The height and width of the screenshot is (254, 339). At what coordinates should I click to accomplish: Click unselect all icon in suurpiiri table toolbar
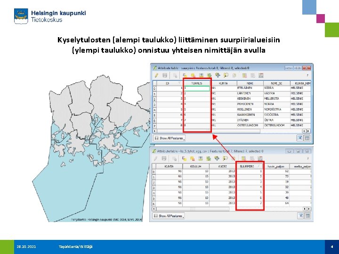[193, 75]
